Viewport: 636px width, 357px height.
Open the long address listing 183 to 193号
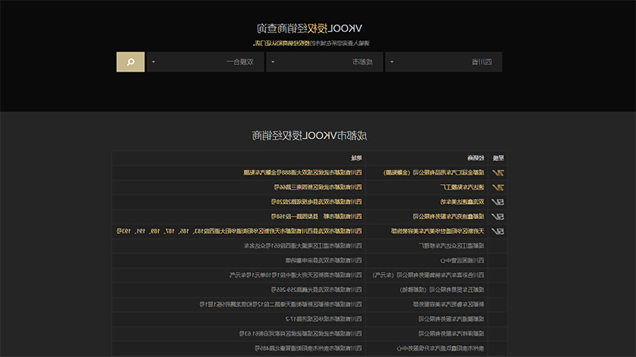click(239, 231)
